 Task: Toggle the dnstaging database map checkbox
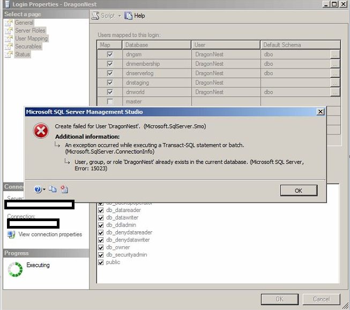[110, 83]
